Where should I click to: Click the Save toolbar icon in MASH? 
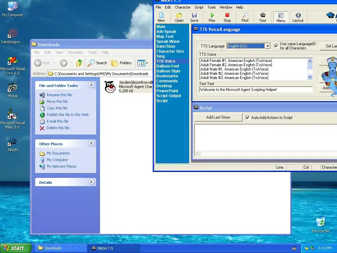[194, 17]
